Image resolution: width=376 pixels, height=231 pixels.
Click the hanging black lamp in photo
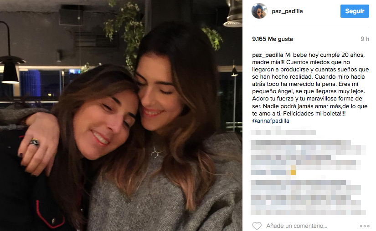click(x=10, y=70)
